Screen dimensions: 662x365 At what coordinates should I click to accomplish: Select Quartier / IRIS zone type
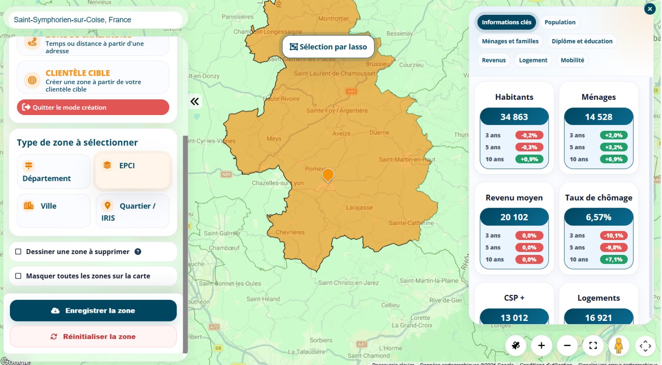tap(132, 211)
